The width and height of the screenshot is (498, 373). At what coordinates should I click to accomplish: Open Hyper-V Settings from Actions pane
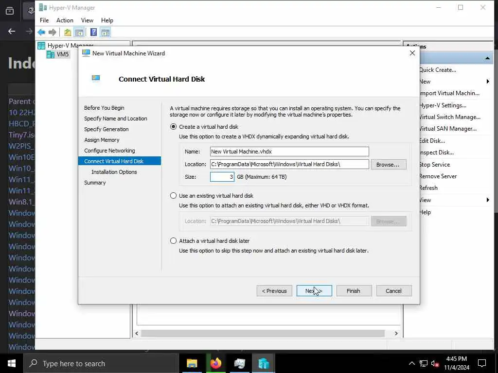(x=443, y=105)
